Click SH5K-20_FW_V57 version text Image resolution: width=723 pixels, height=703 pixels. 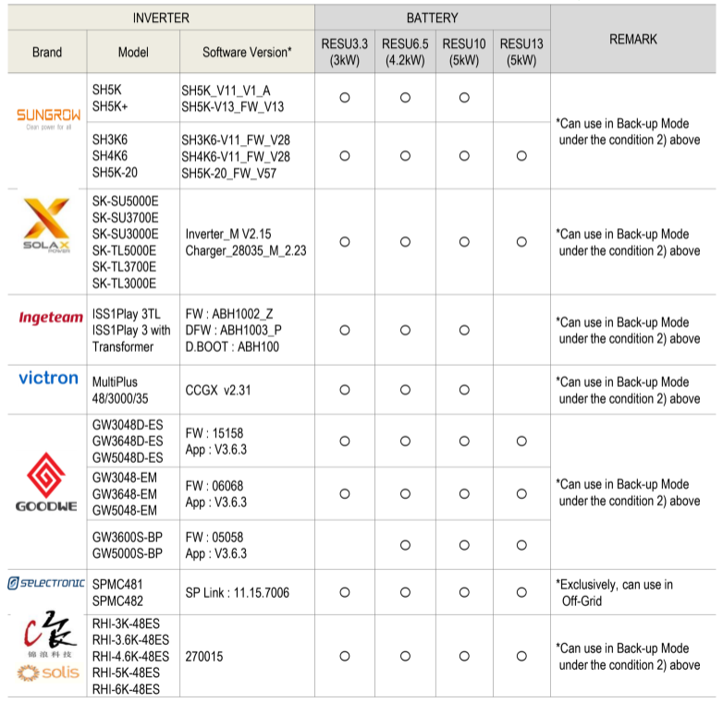[228, 174]
